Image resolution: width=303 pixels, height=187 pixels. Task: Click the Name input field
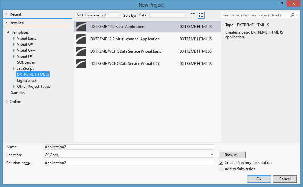[x=129, y=147]
